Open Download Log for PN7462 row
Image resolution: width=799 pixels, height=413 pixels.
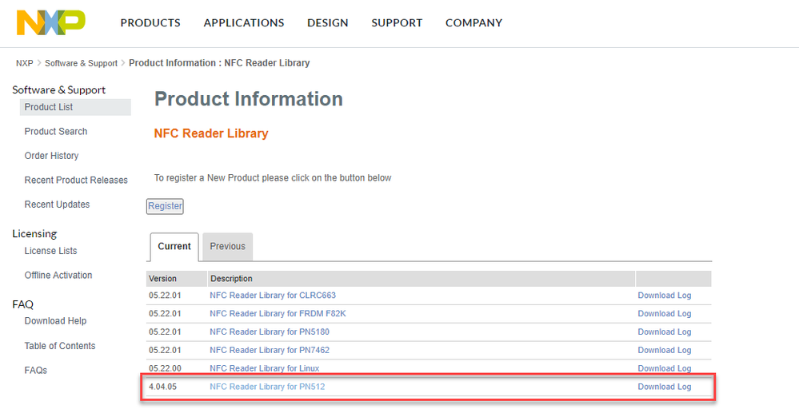664,351
